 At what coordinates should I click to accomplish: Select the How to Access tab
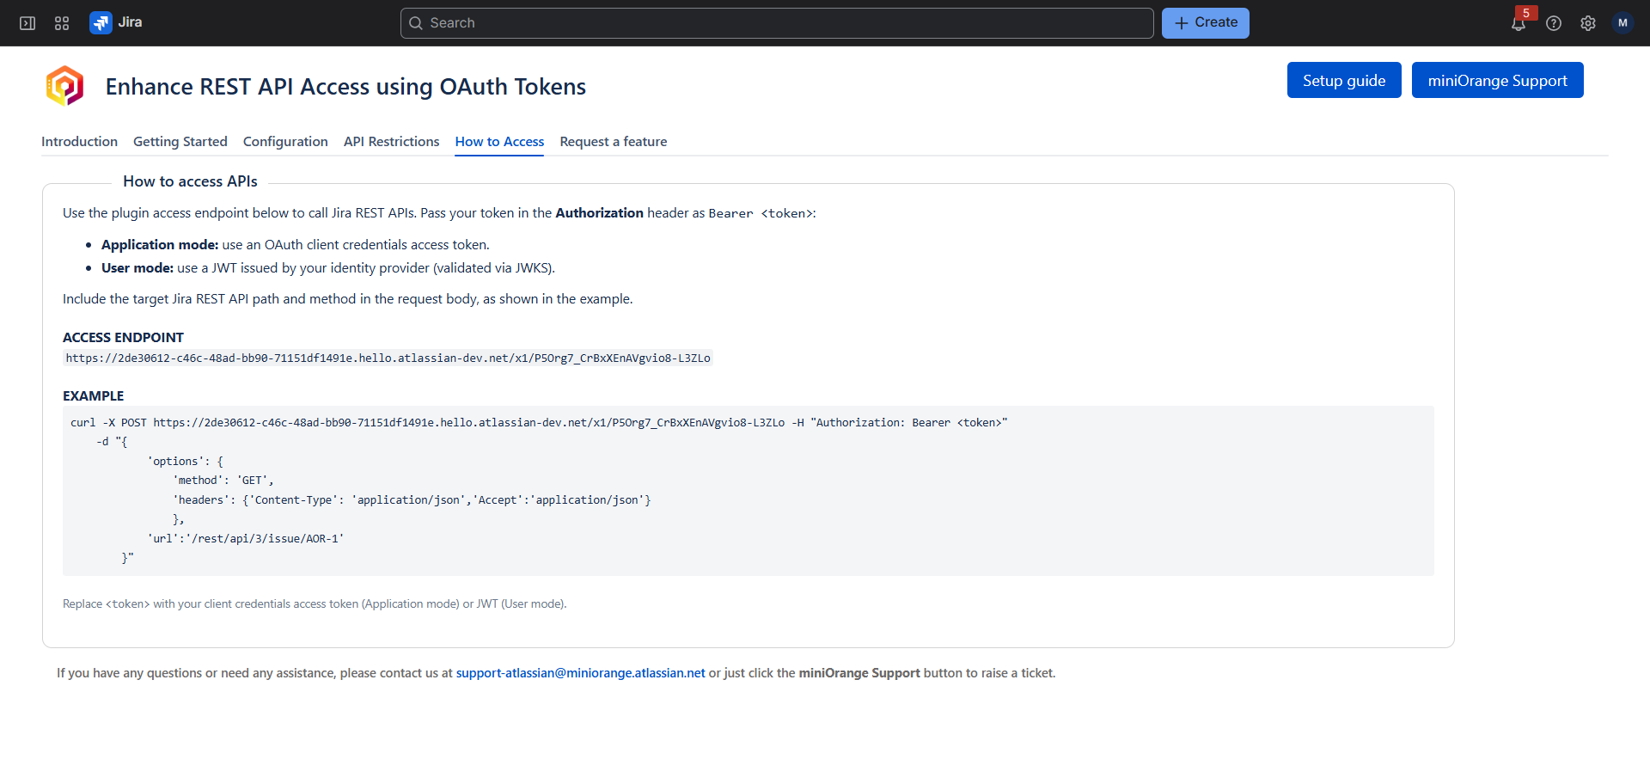499,141
